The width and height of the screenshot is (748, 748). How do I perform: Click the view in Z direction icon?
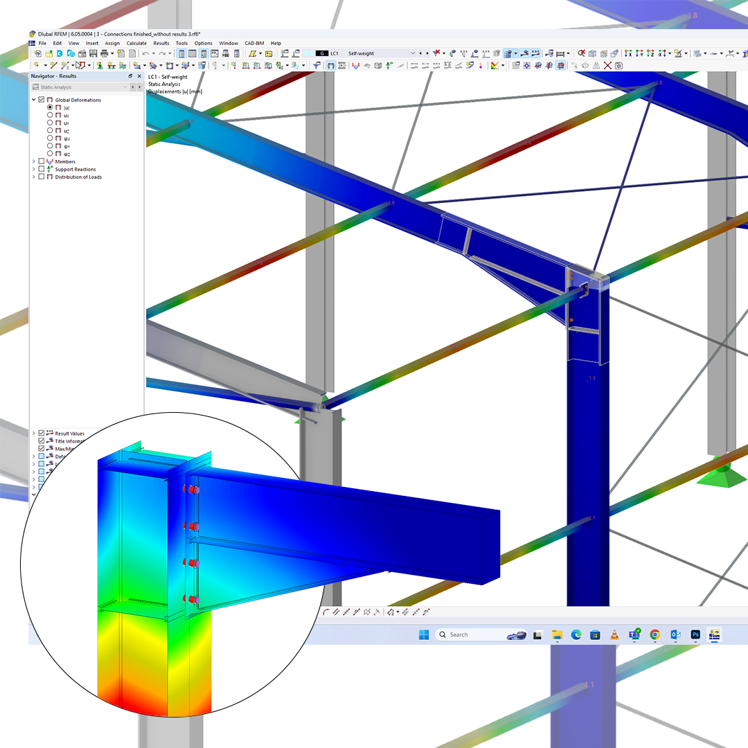650,53
